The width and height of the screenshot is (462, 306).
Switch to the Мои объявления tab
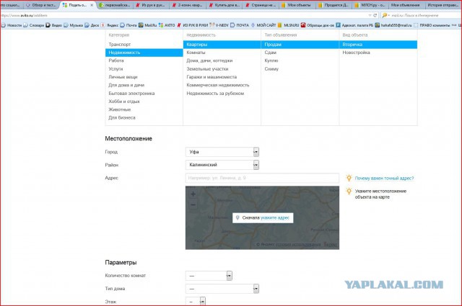click(406, 5)
